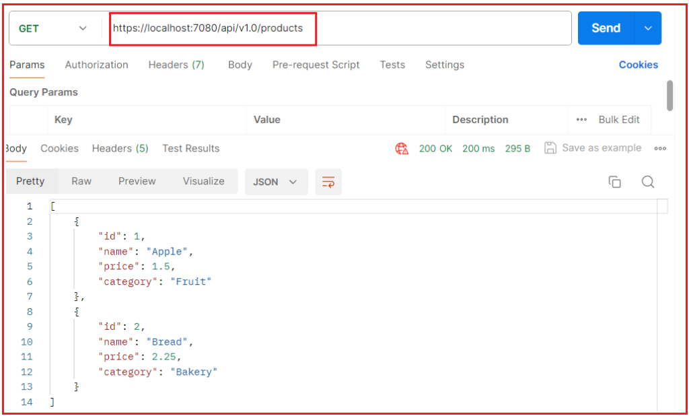Click the Send button
Viewport: 689px width, 416px height.
point(605,28)
